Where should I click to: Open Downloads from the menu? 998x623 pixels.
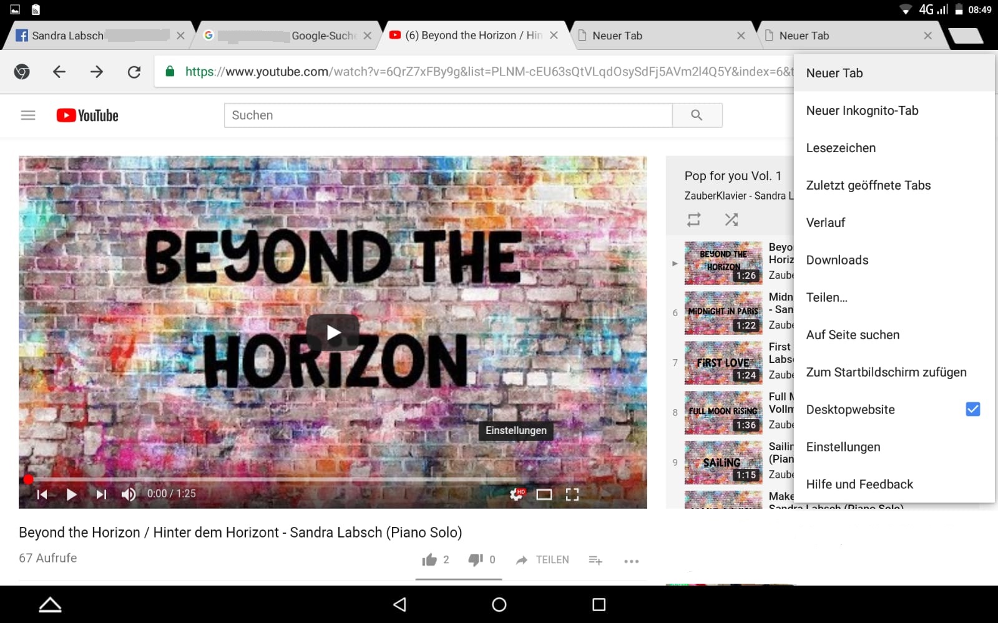894,260
